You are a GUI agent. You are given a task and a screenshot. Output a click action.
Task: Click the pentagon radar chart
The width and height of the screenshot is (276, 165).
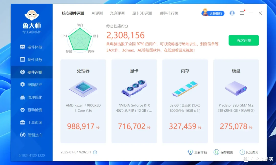point(80,39)
